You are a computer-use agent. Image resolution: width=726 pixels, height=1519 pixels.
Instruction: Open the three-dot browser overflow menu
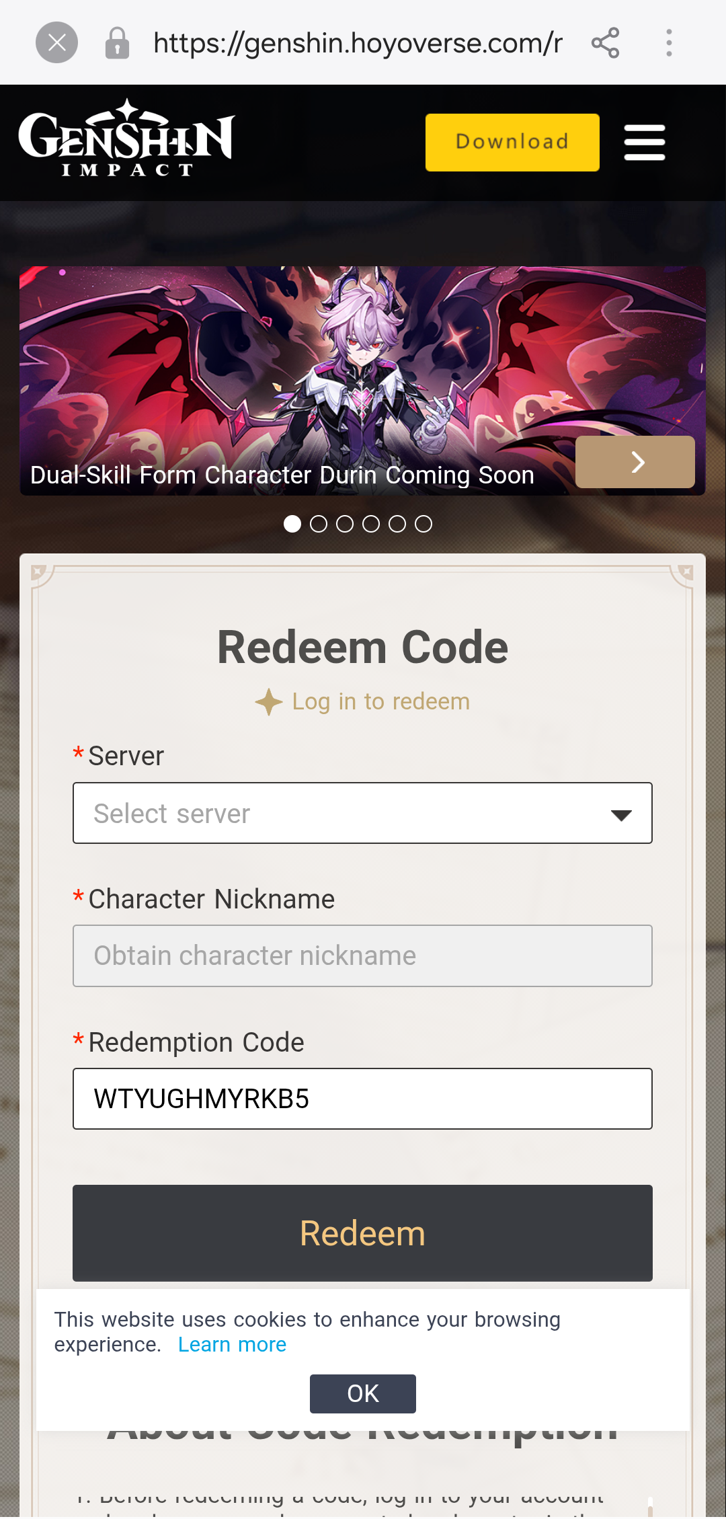tap(669, 43)
